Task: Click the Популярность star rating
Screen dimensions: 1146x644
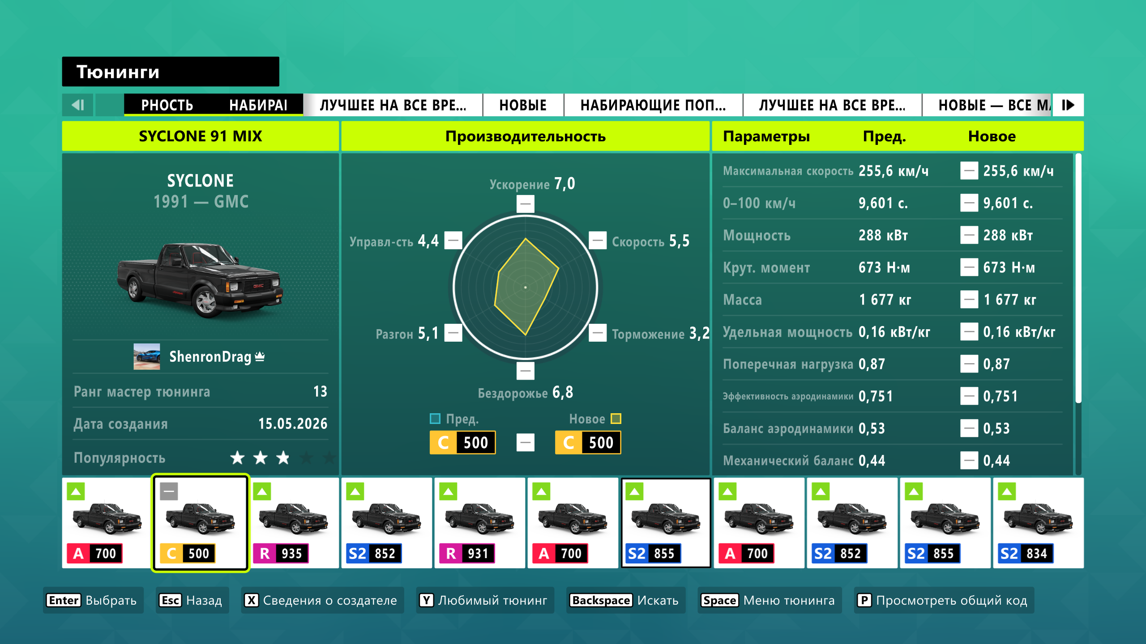Action: coord(282,458)
